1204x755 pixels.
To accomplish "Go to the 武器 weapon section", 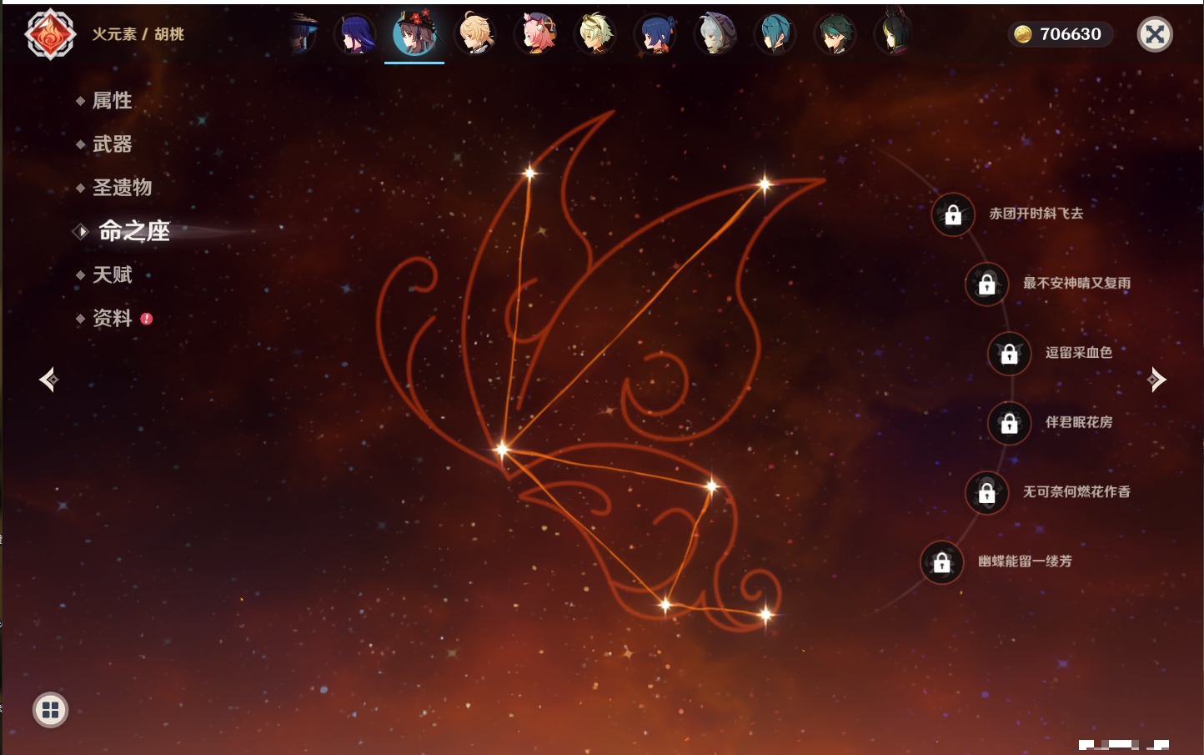I will coord(112,144).
